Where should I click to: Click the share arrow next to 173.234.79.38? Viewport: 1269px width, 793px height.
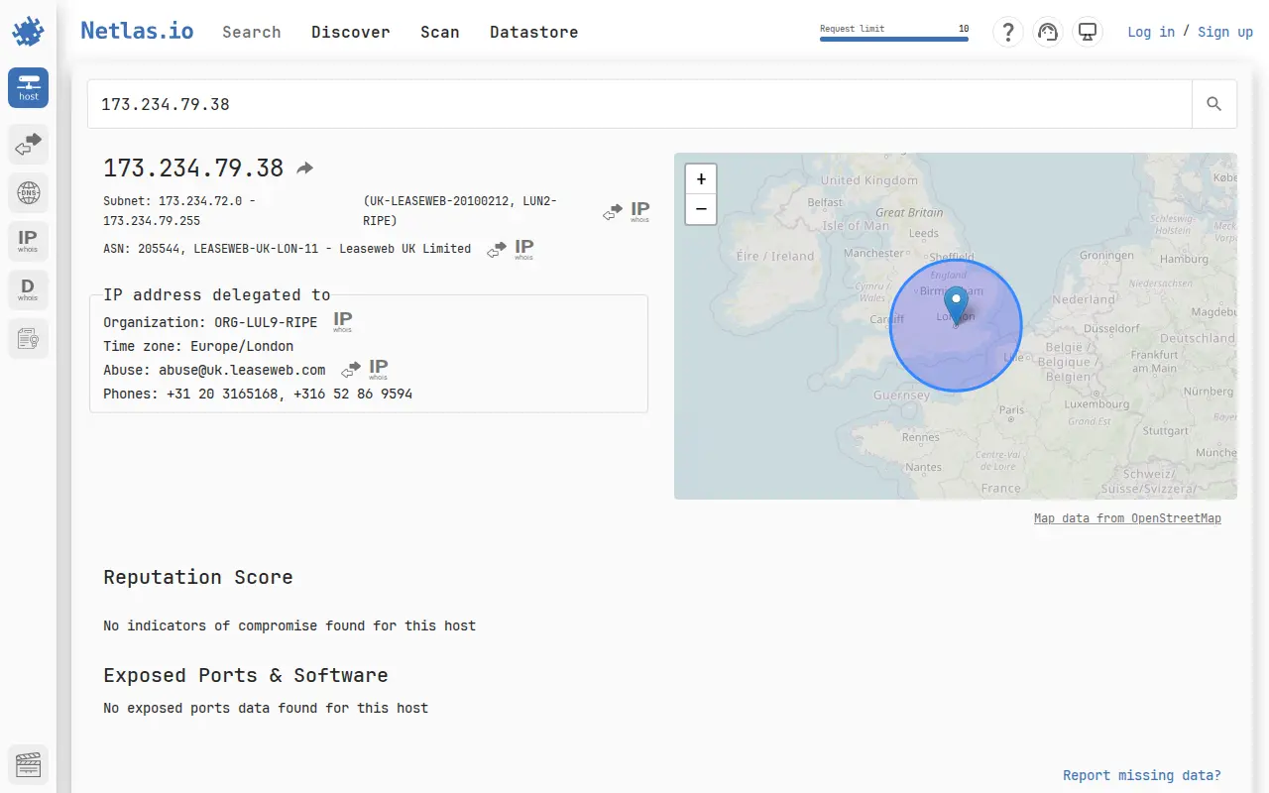click(305, 169)
